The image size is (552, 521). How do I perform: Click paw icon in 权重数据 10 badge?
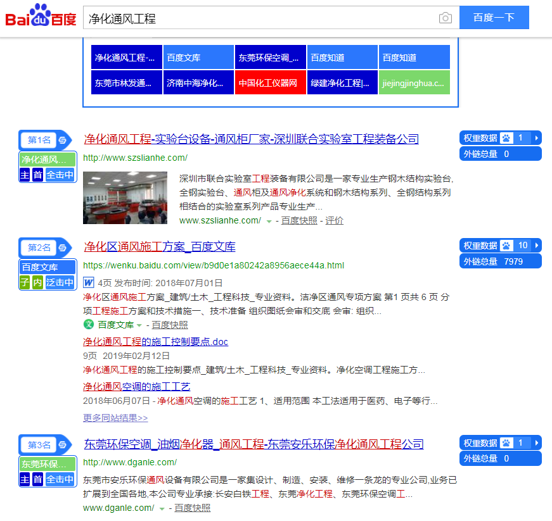506,246
